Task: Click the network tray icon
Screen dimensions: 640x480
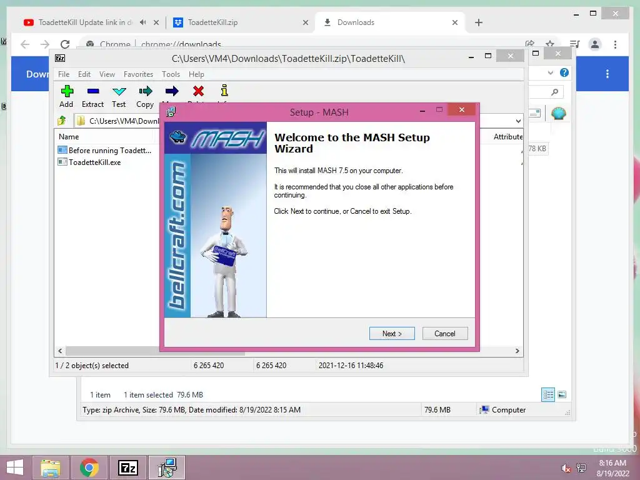Action: pyautogui.click(x=581, y=468)
